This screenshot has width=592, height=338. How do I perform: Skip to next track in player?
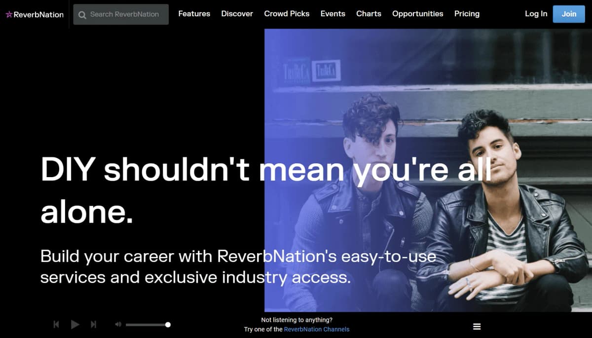tap(93, 324)
